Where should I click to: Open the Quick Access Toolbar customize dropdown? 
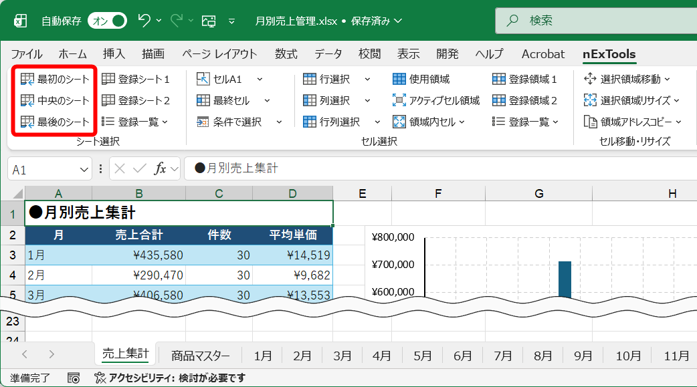[231, 21]
